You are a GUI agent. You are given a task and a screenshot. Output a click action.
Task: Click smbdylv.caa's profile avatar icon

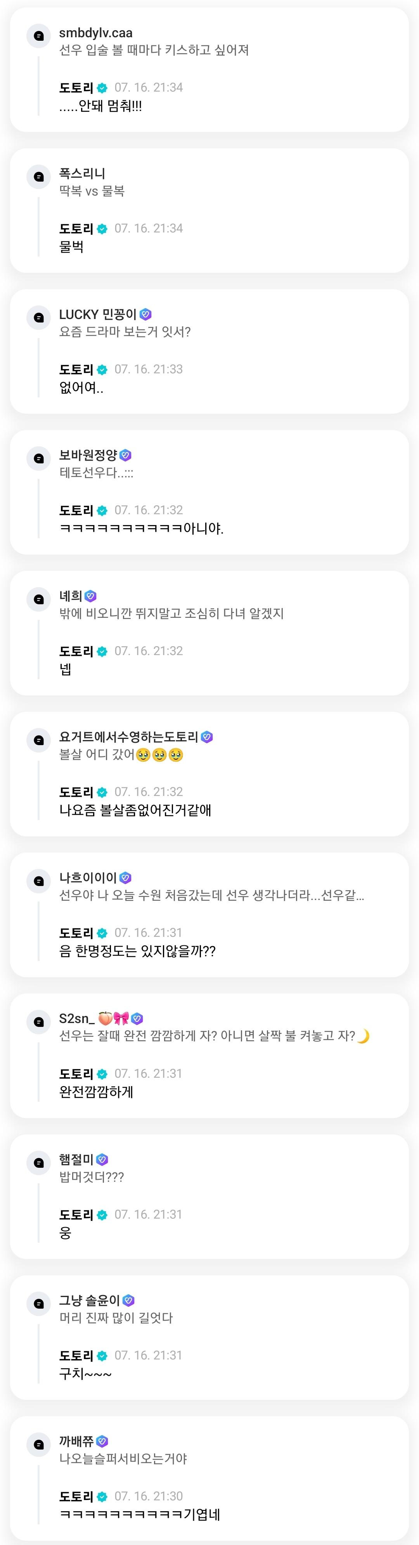tap(39, 36)
